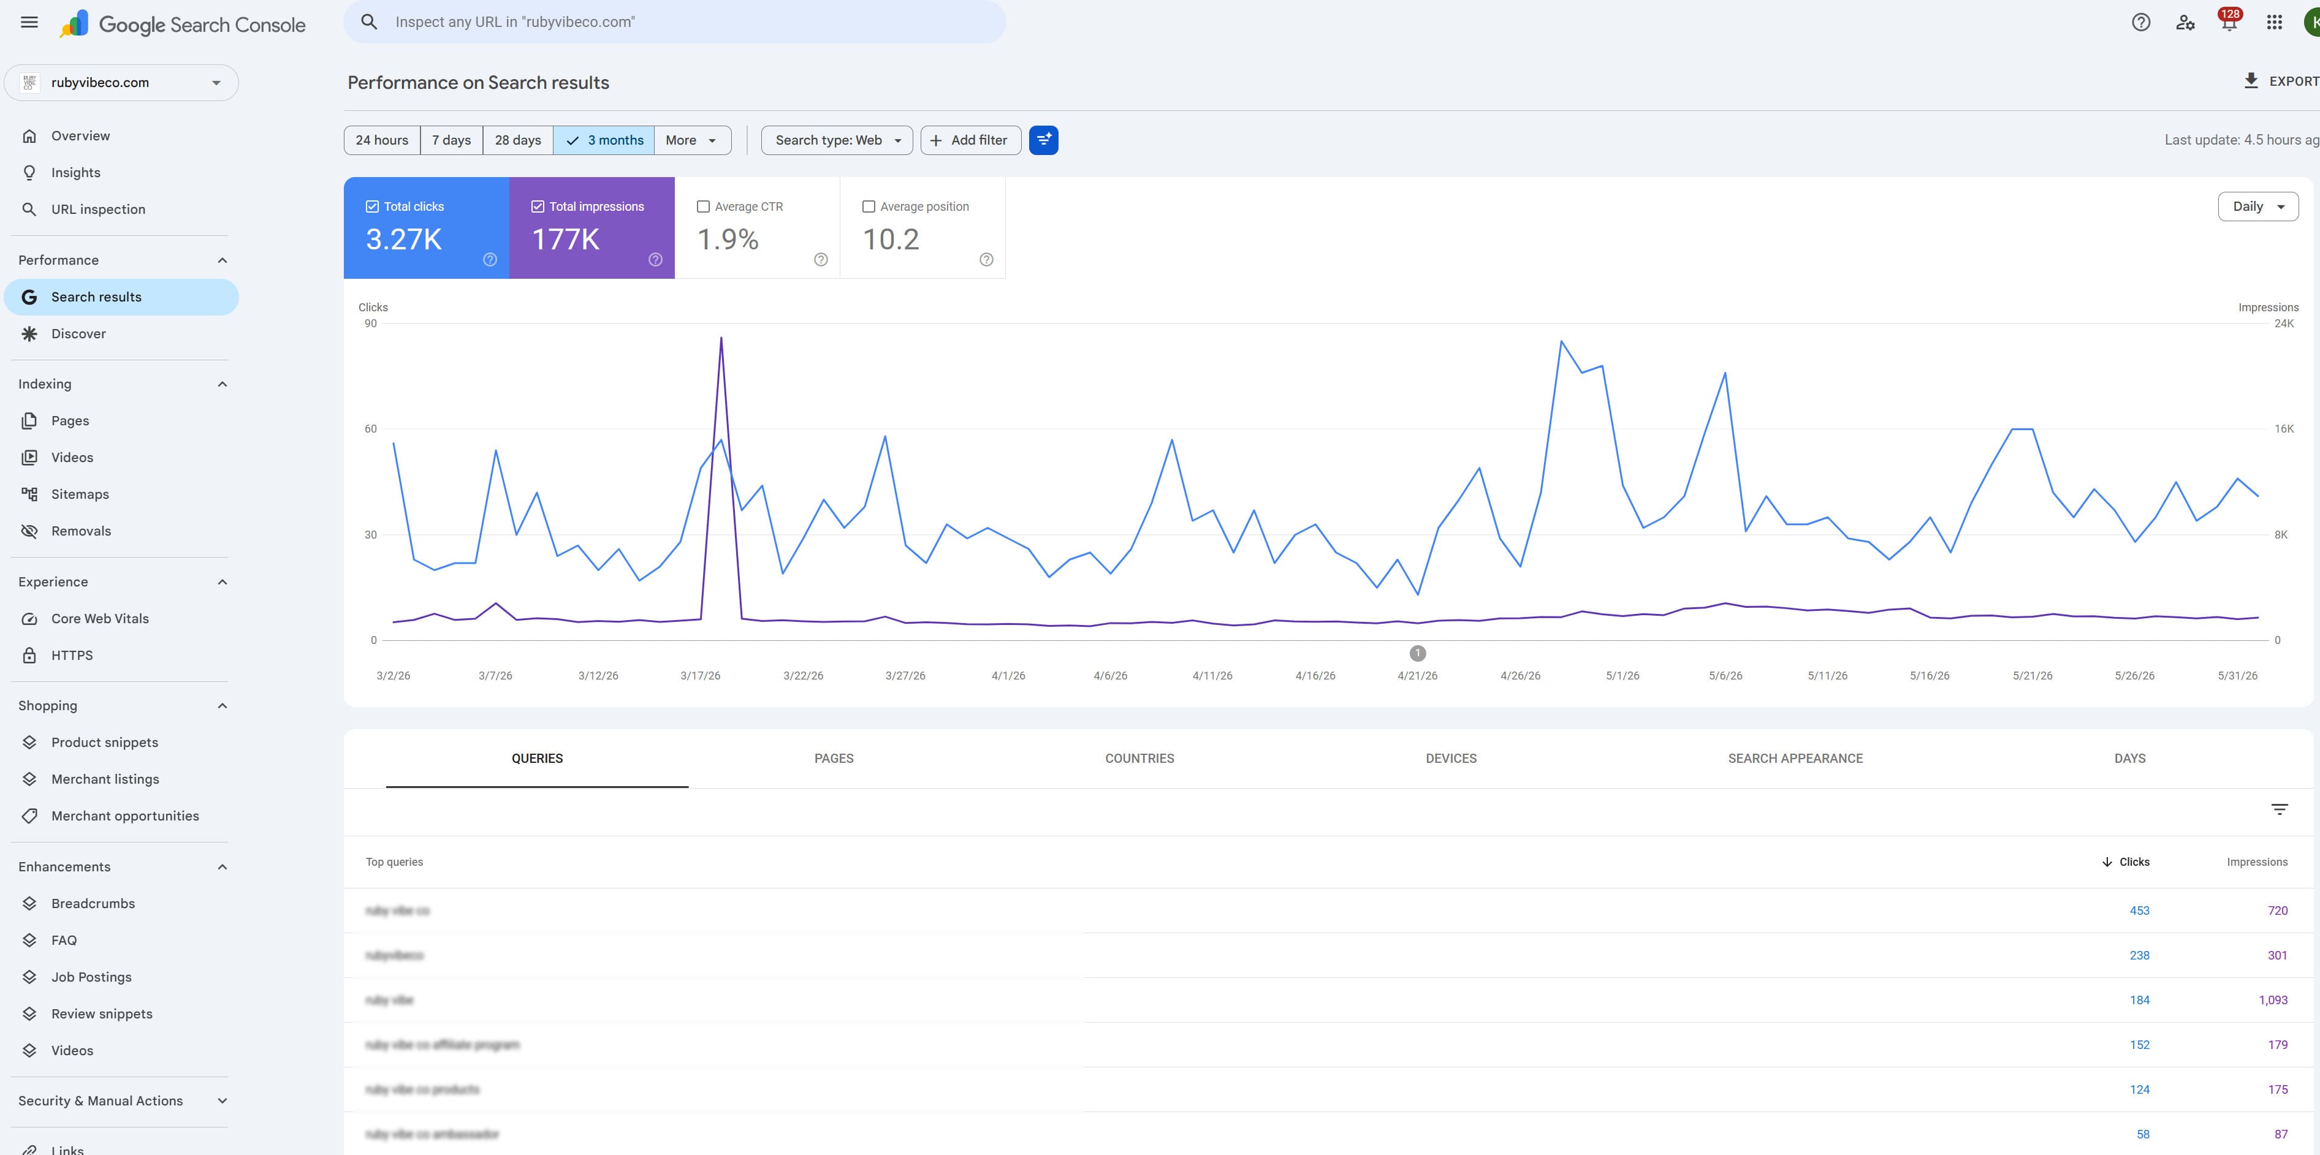Viewport: 2320px width, 1155px height.
Task: Select 3 months date range
Action: 604,140
